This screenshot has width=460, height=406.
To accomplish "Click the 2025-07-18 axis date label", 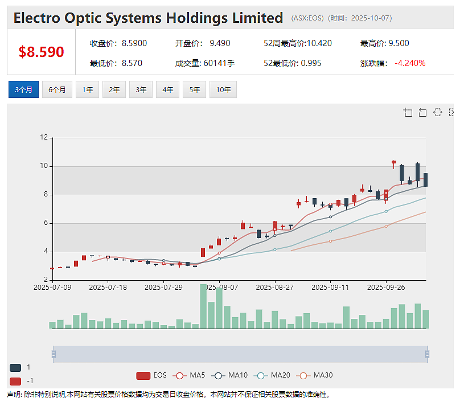I will [108, 288].
